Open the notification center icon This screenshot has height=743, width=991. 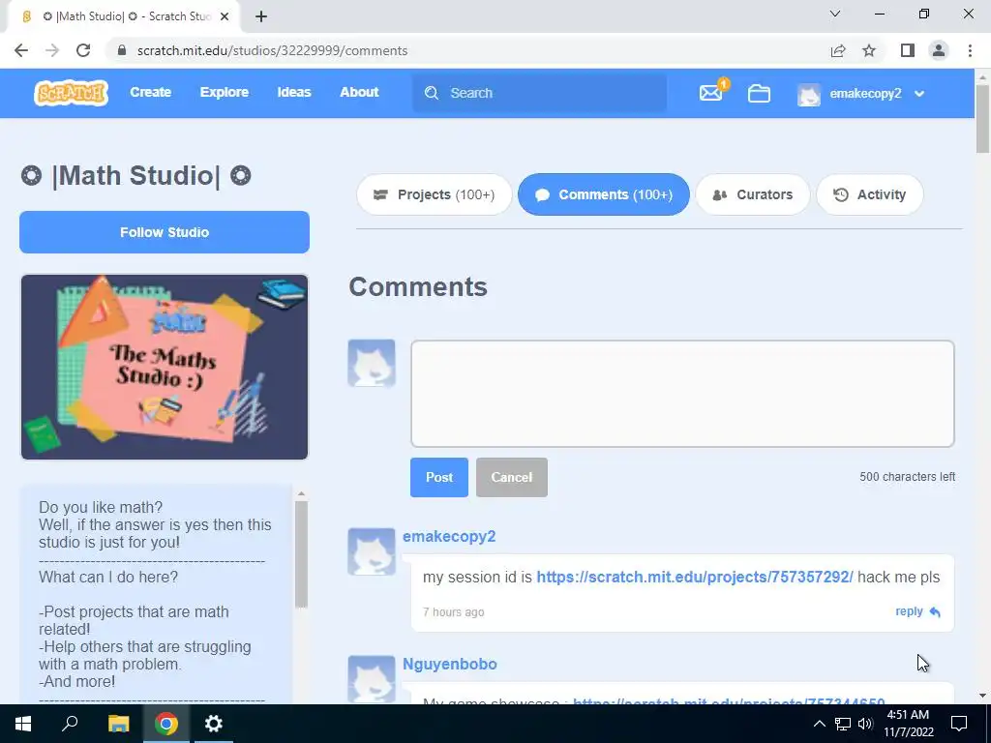point(959,724)
